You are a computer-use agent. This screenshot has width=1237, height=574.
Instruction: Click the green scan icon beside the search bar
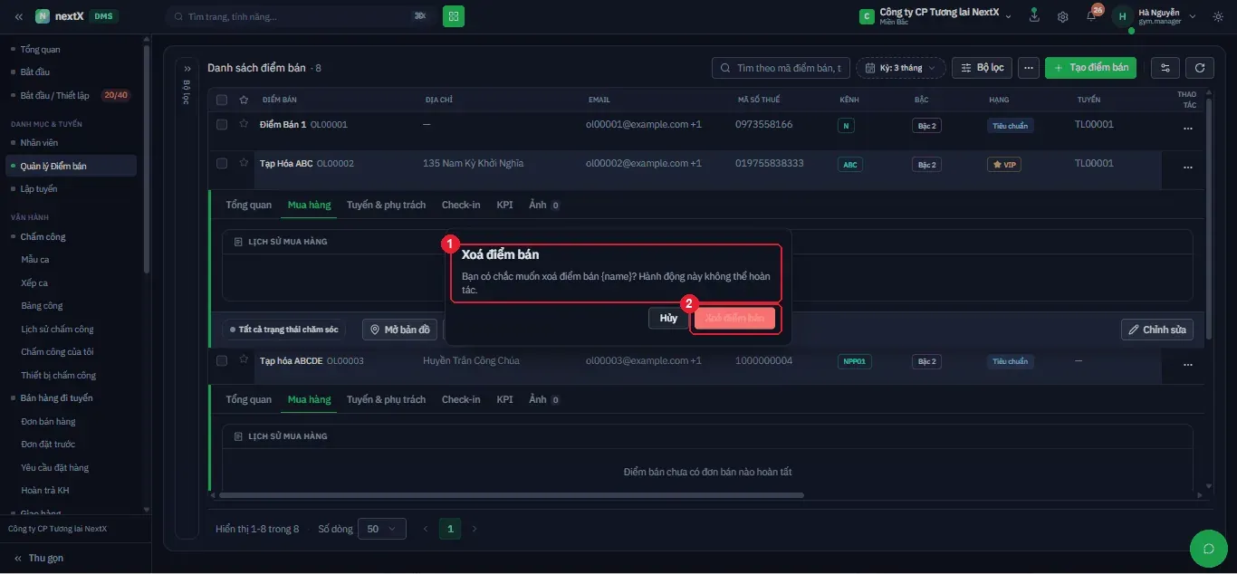[454, 16]
